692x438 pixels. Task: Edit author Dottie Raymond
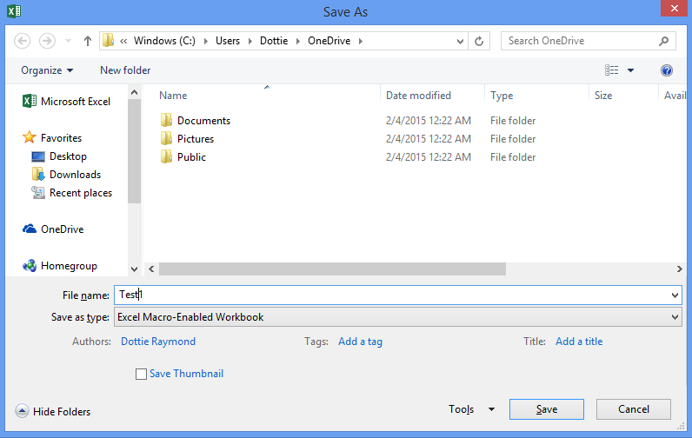pos(158,342)
